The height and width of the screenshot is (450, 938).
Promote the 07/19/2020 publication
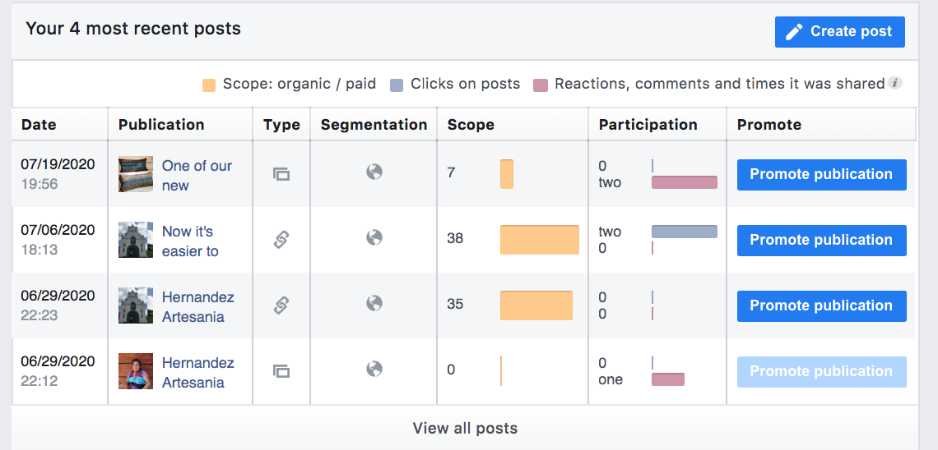pyautogui.click(x=821, y=175)
